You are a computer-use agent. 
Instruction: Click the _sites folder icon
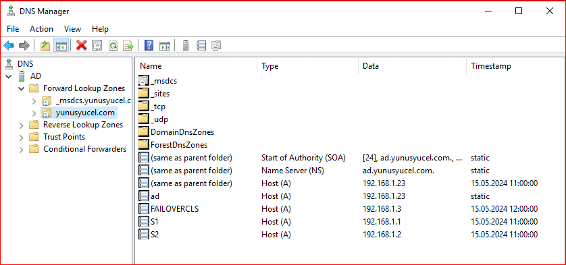click(x=144, y=94)
